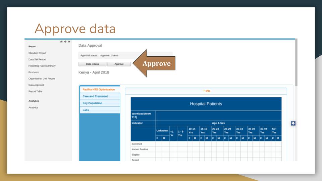
Task: Select the Facility HTS Optimization tab
Action: click(100, 89)
